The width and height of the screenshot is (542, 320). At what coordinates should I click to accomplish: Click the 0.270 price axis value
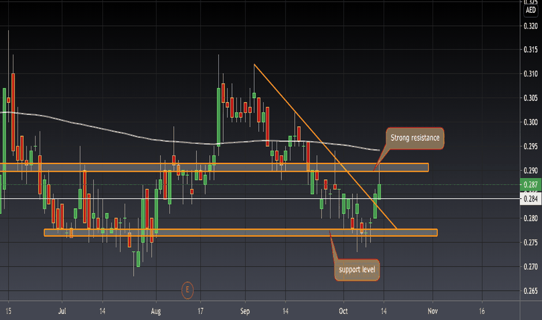530,266
